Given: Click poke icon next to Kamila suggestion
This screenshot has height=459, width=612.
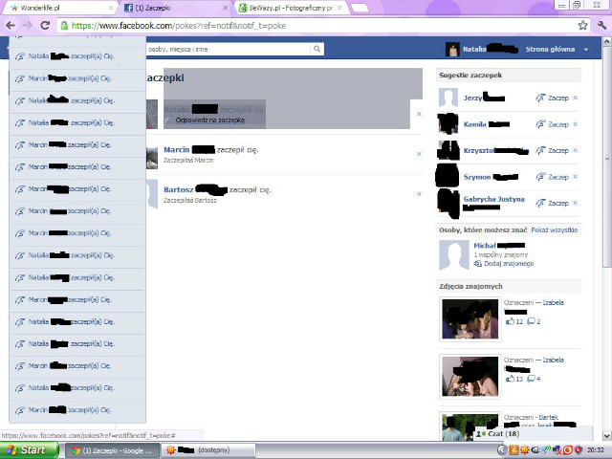Looking at the screenshot, I should point(540,124).
